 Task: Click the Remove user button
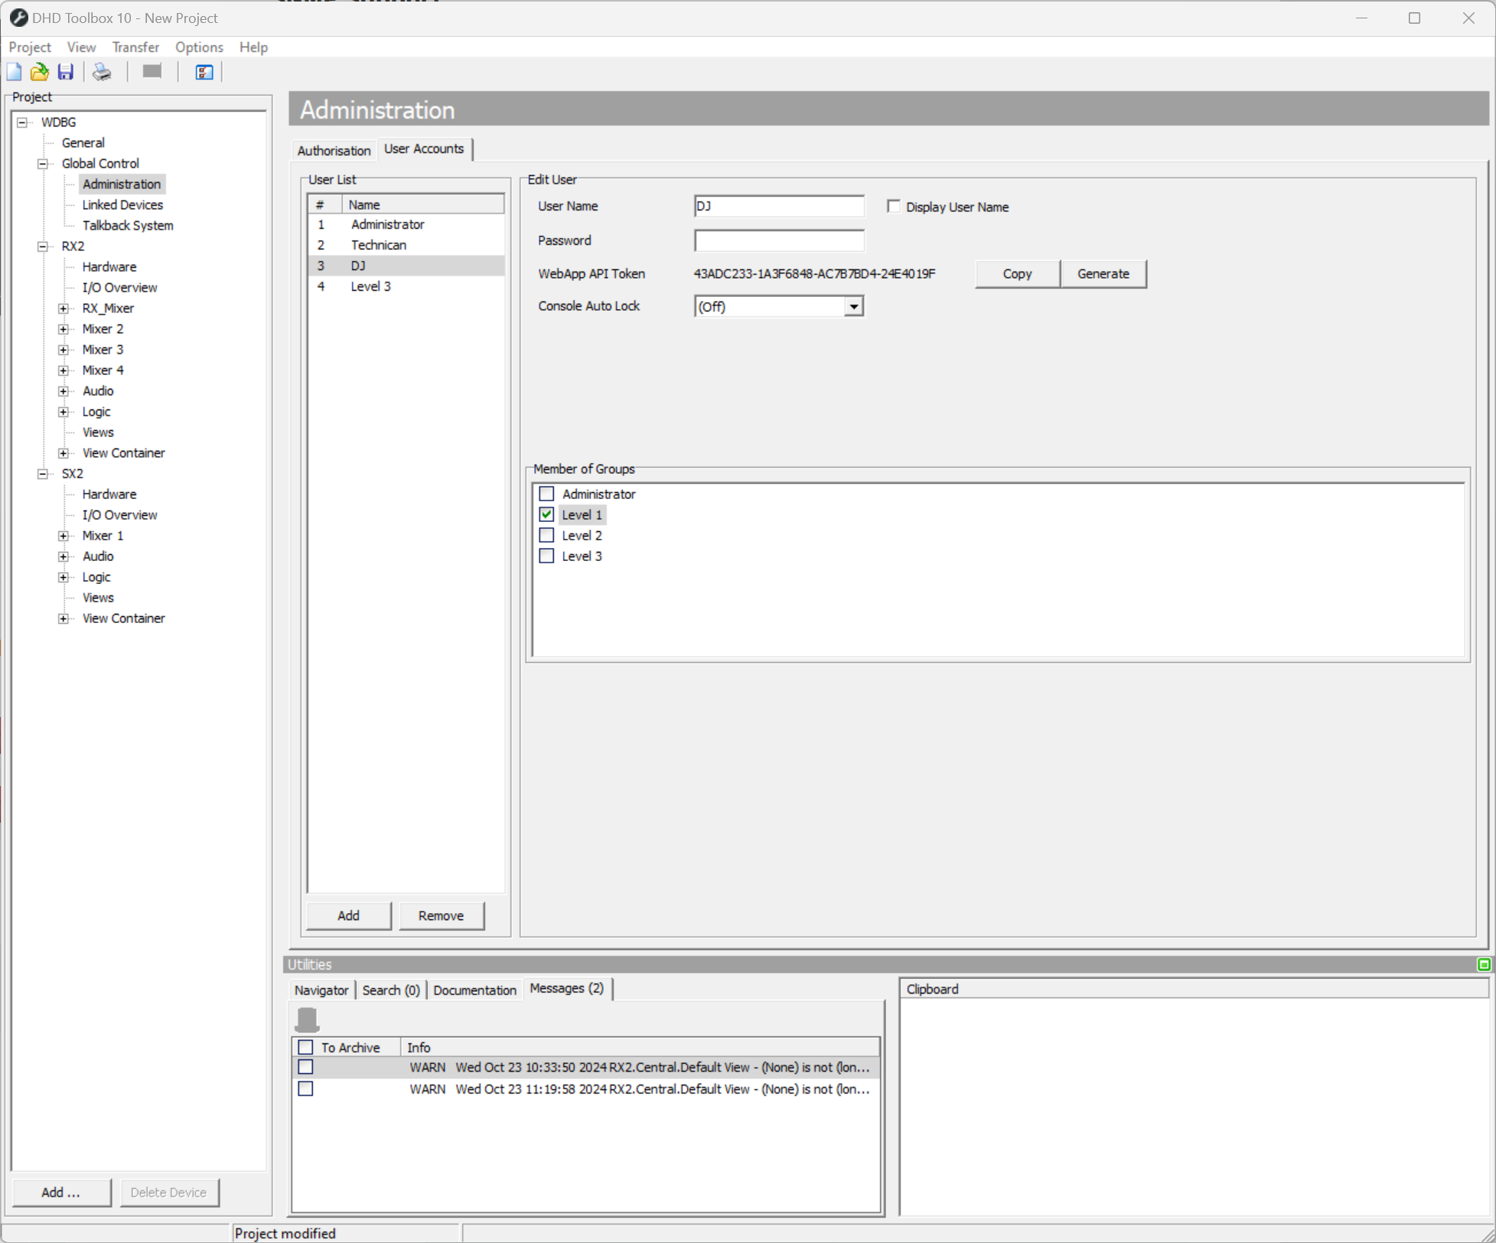[x=441, y=915]
